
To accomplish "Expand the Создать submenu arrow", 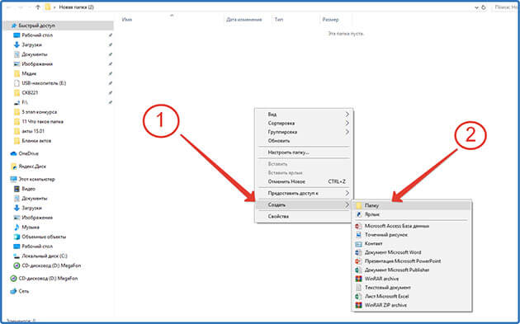I will (x=347, y=205).
